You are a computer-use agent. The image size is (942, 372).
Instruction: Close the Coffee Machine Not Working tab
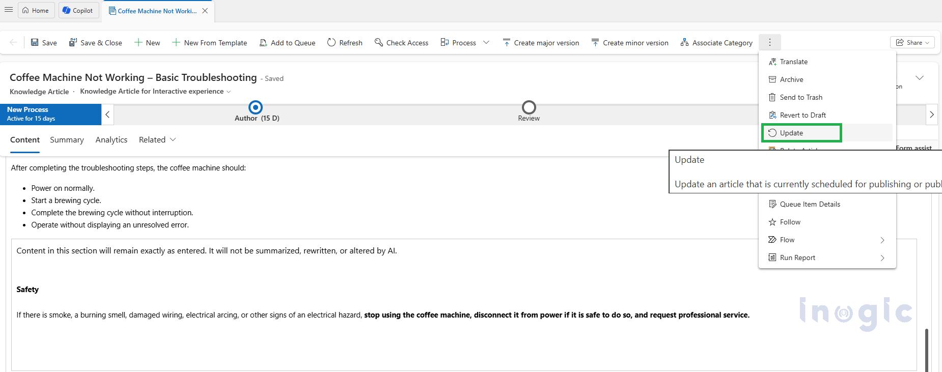tap(205, 11)
